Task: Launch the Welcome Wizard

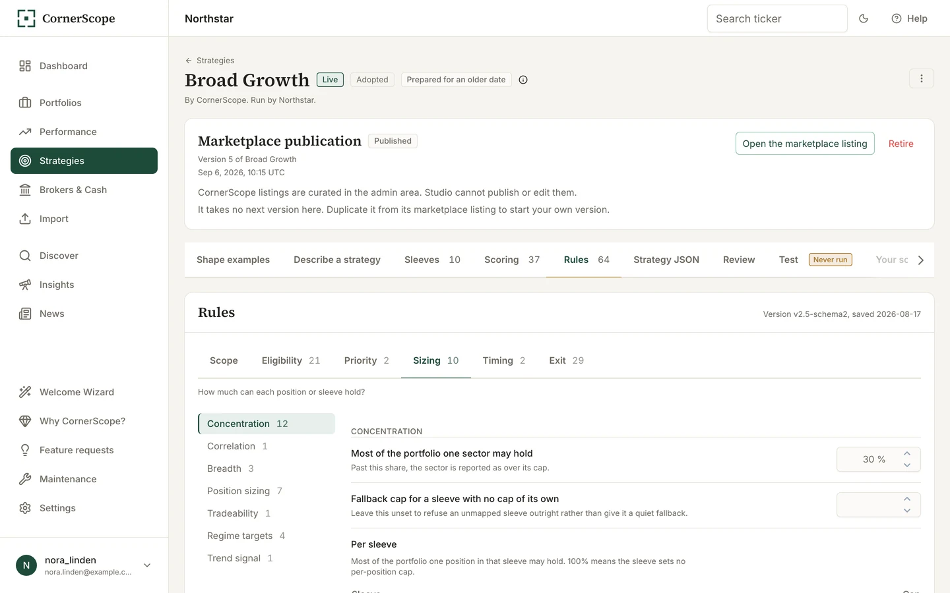Action: coord(84,392)
